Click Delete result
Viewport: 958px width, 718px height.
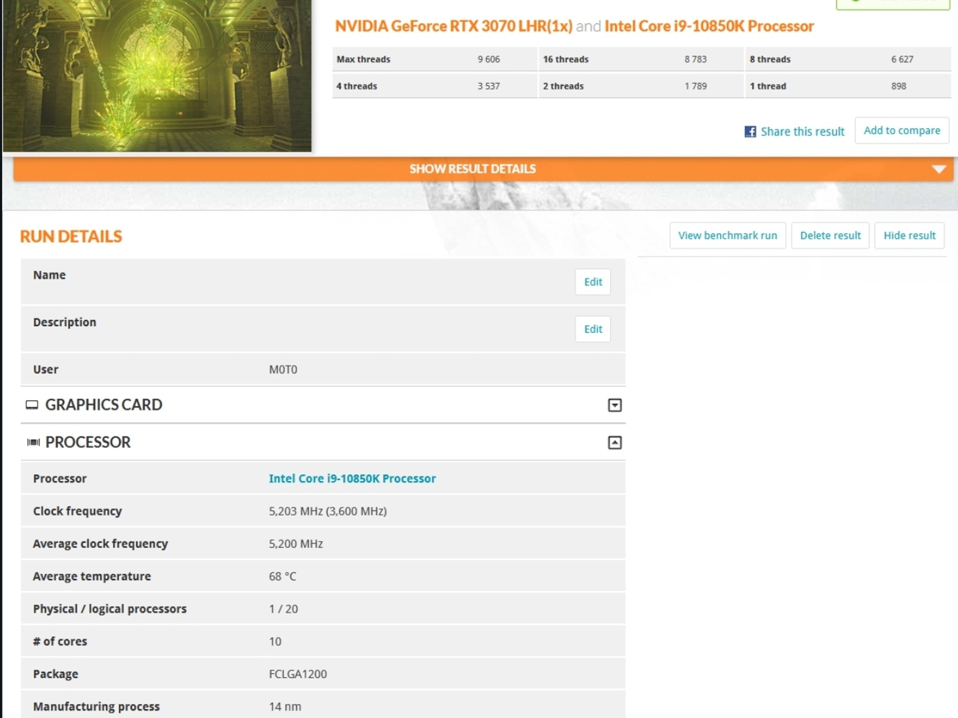(830, 235)
